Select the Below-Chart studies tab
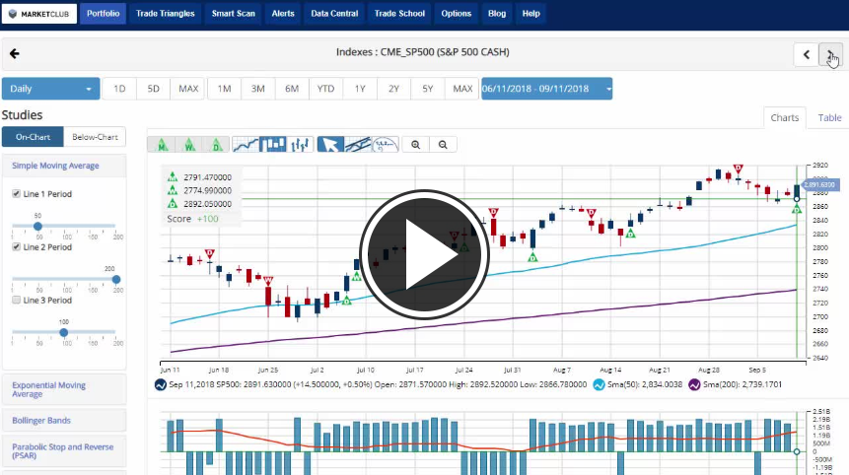This screenshot has height=475, width=849. [x=95, y=137]
